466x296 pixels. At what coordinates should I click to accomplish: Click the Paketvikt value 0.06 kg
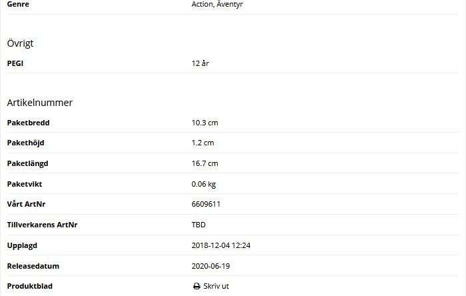tap(204, 184)
